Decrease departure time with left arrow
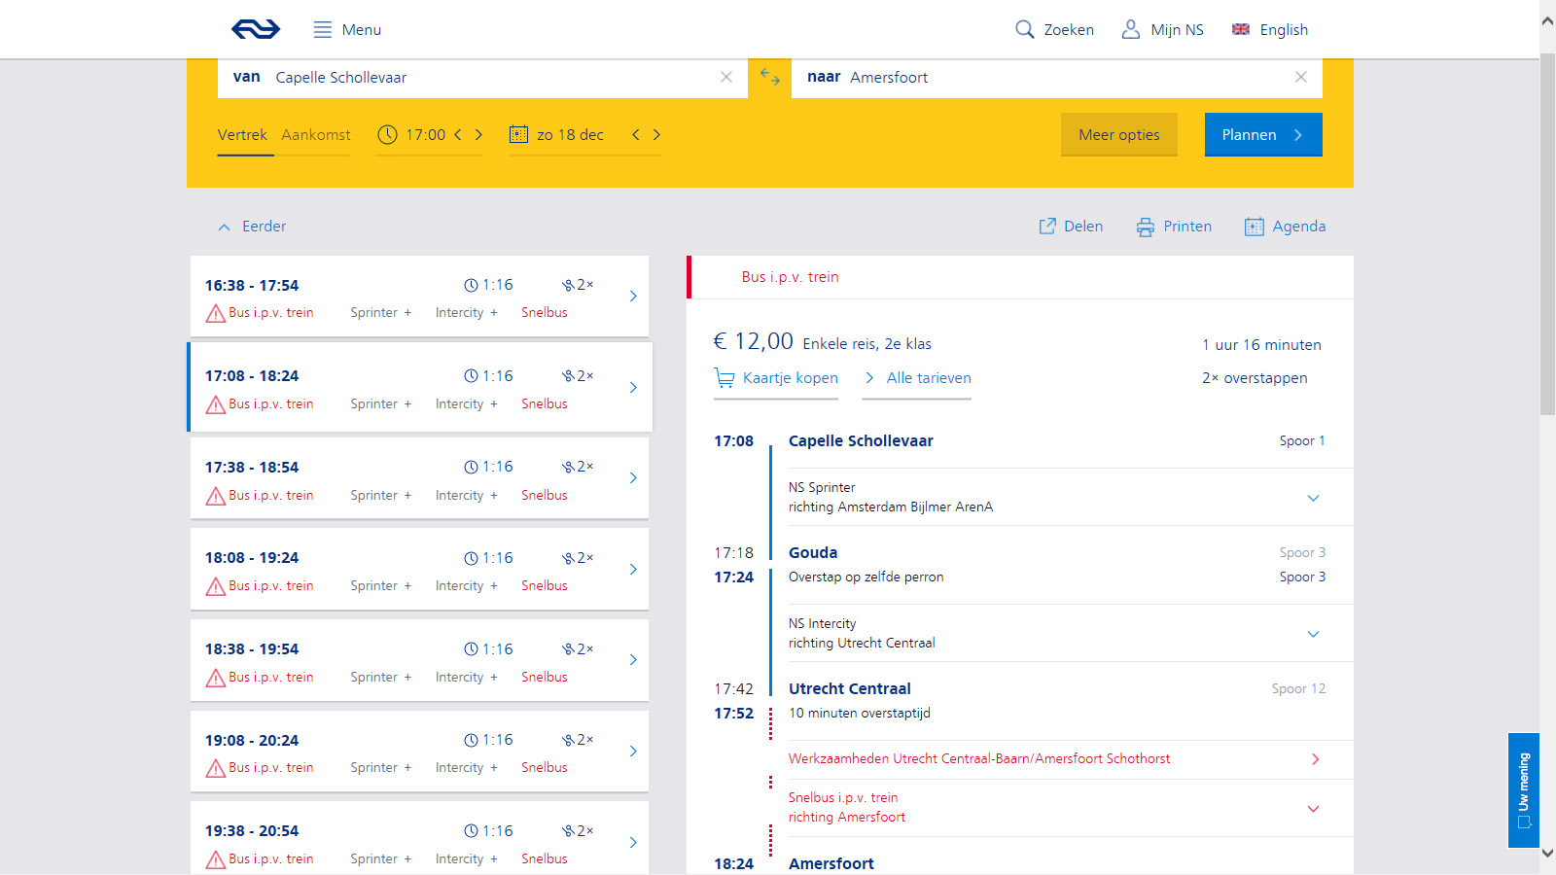The width and height of the screenshot is (1556, 875). 458,134
